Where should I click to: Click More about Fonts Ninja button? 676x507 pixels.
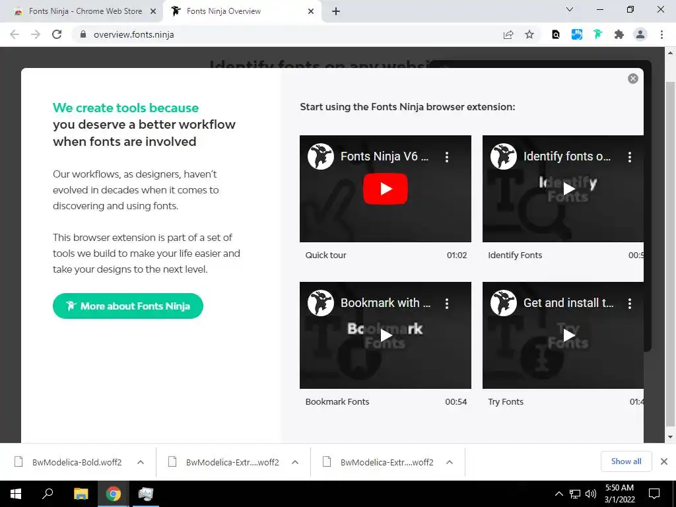(128, 306)
